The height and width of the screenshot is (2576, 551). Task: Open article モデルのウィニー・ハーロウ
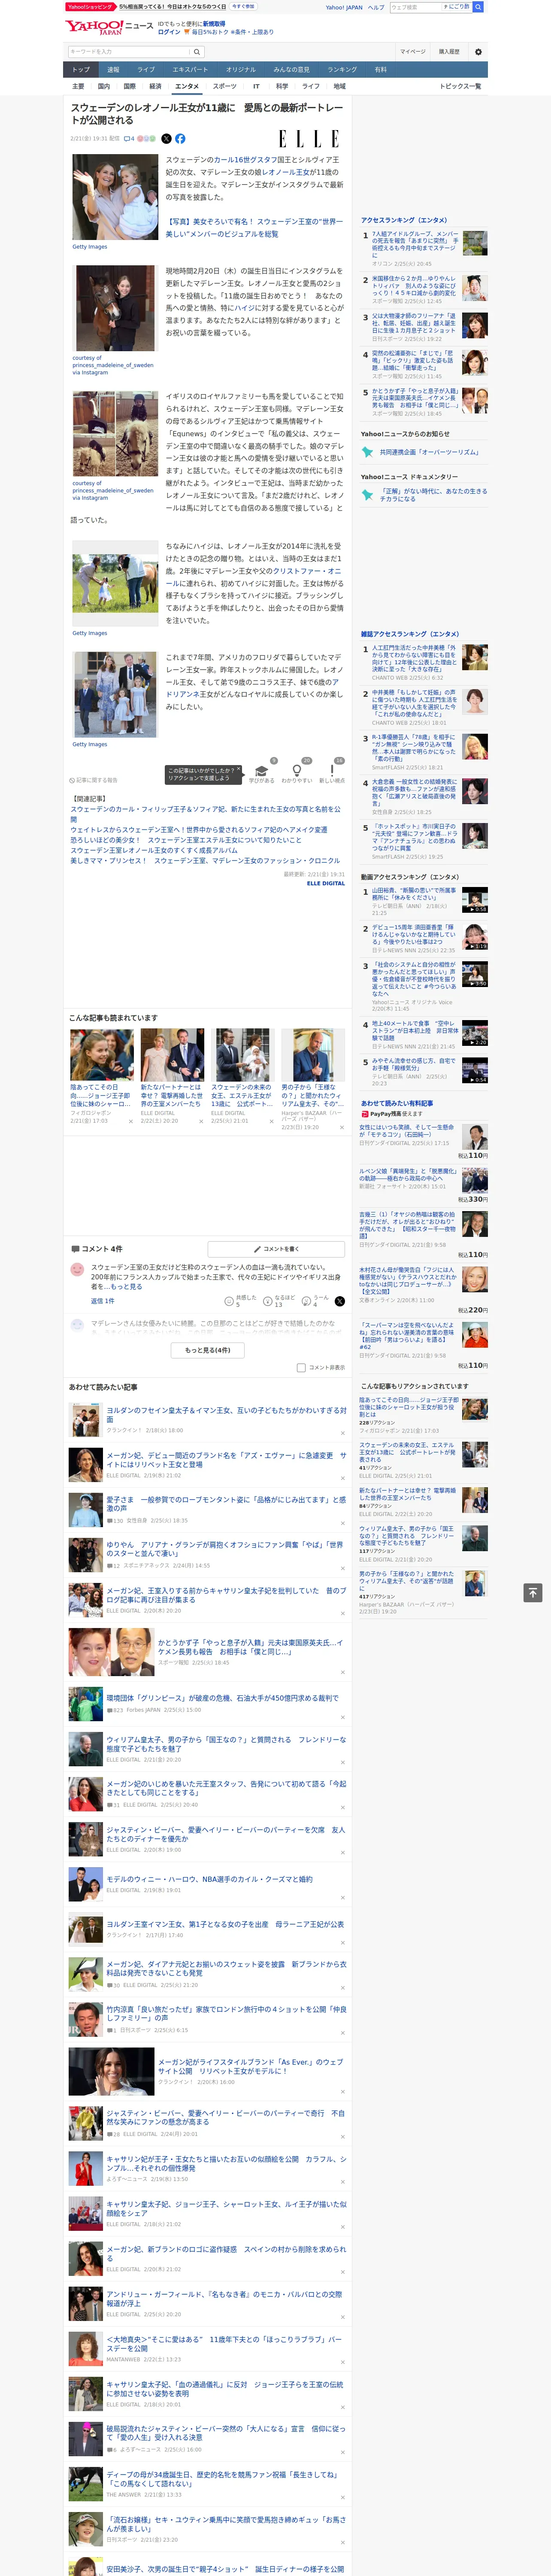(210, 1879)
